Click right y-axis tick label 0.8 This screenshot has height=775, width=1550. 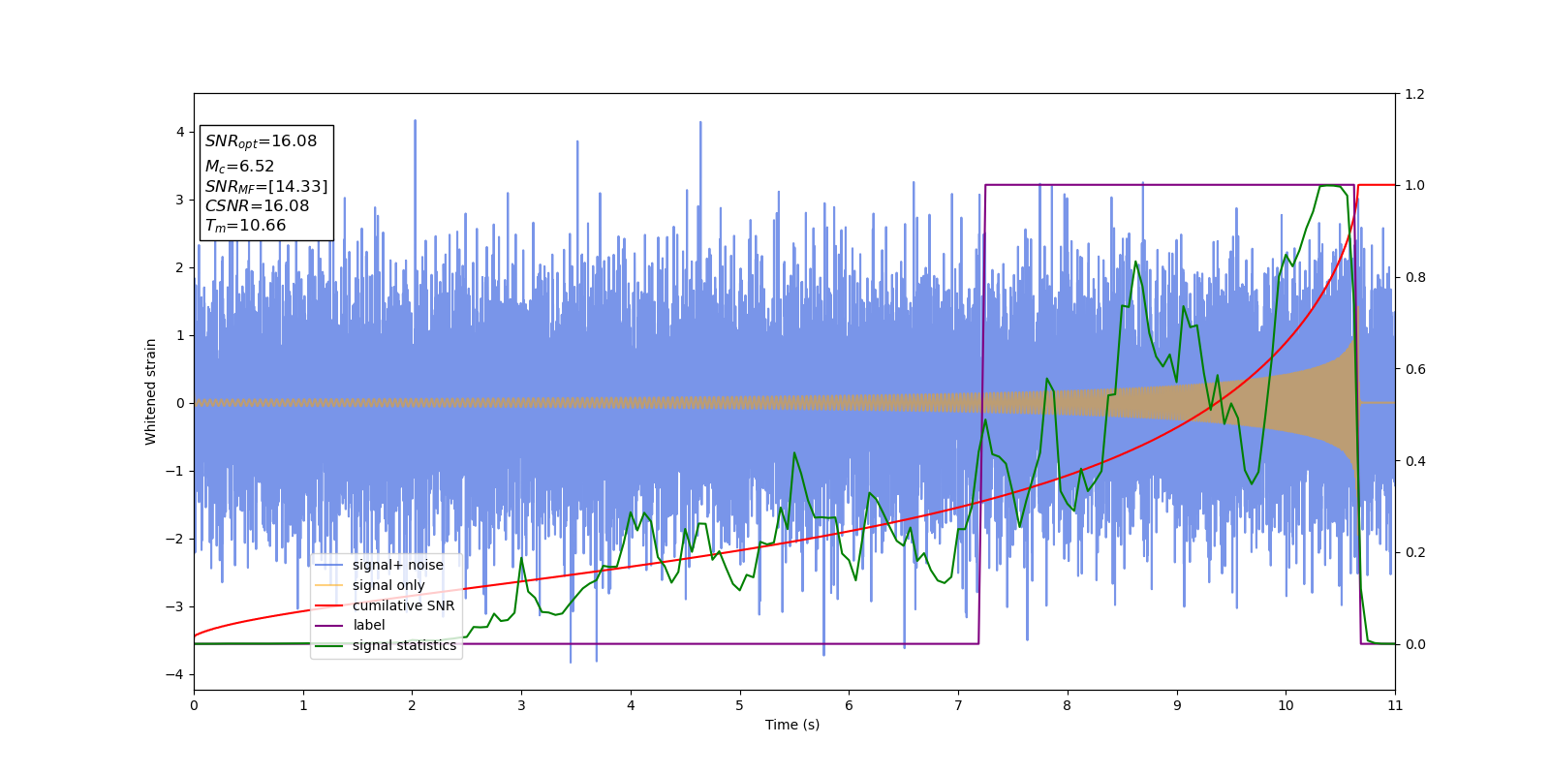point(1414,277)
